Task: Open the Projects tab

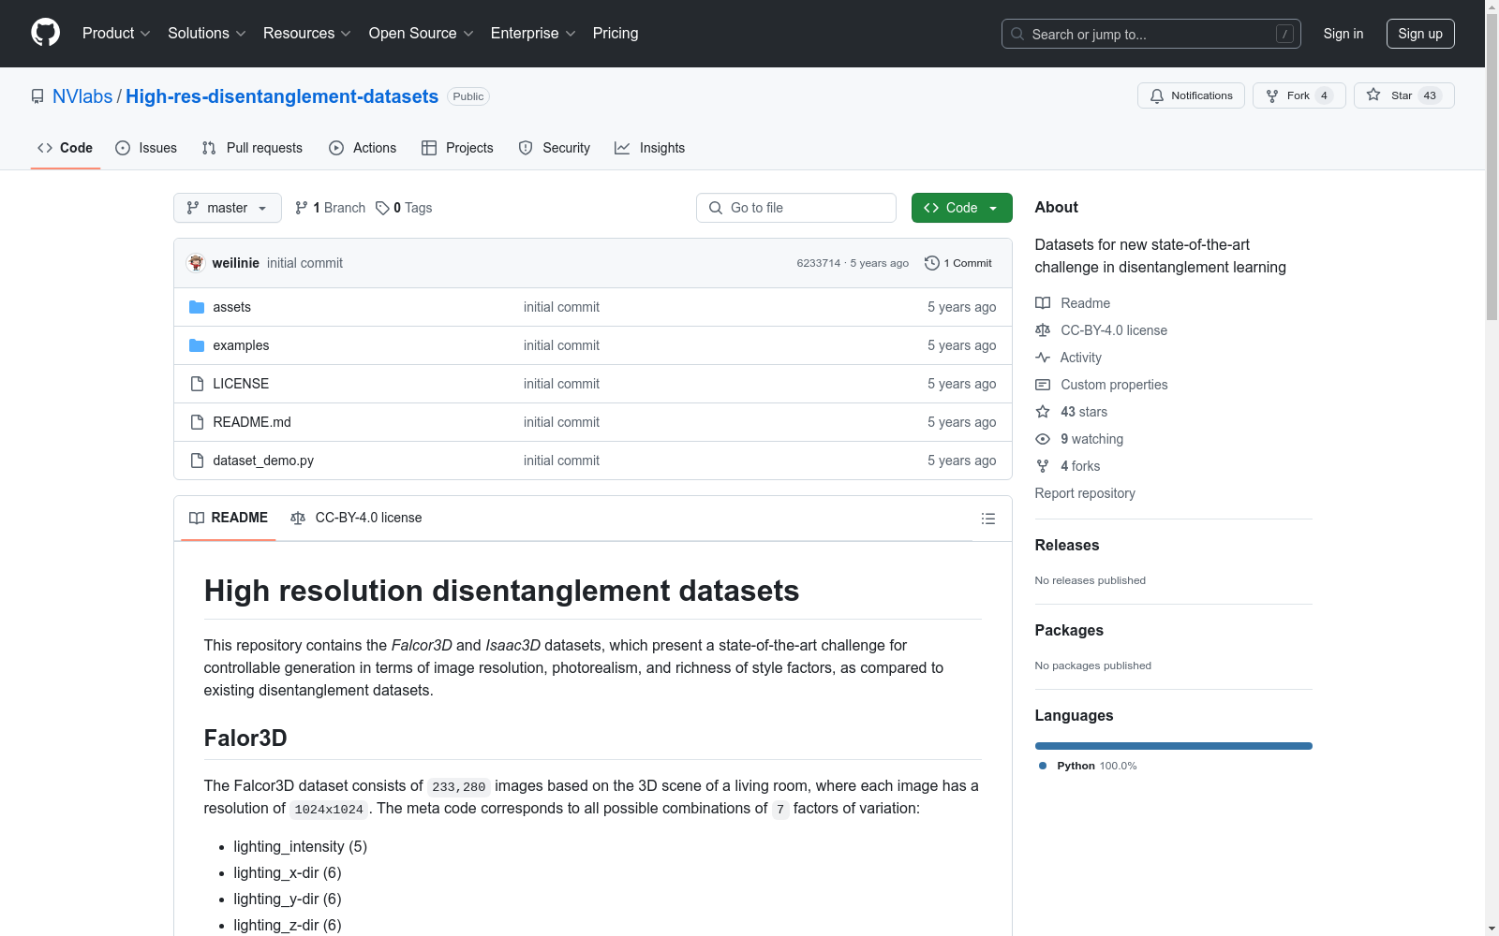Action: [x=457, y=148]
